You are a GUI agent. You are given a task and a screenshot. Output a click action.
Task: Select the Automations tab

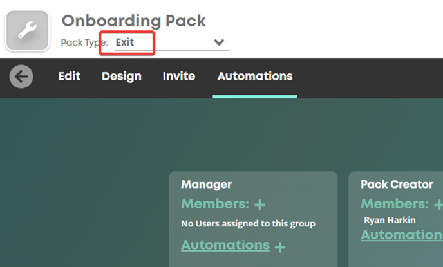[255, 76]
